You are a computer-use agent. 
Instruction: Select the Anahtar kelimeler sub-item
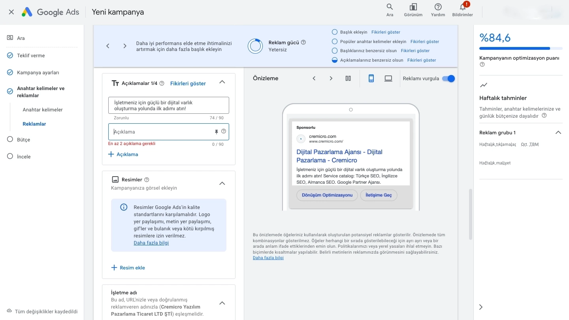point(43,110)
